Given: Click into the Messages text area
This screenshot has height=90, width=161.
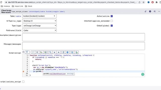Looking at the screenshot, I should (84, 46).
